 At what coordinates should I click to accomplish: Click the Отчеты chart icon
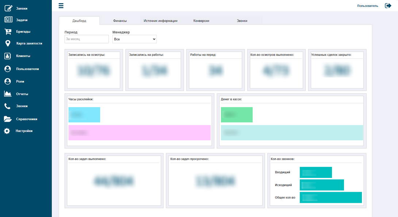point(8,94)
